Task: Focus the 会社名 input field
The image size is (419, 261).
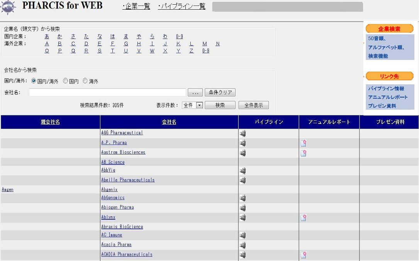Action: point(107,92)
